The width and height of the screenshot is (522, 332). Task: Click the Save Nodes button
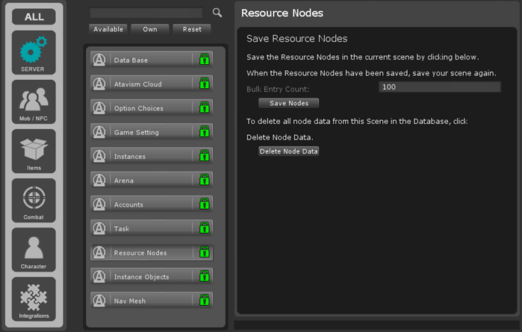click(x=288, y=103)
